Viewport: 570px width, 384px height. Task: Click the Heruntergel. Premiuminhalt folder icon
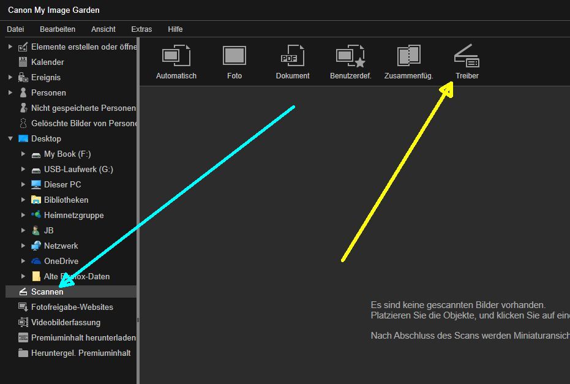[23, 353]
